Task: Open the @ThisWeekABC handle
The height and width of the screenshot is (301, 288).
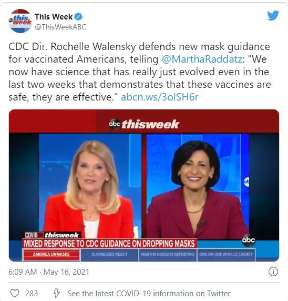Action: coord(60,27)
